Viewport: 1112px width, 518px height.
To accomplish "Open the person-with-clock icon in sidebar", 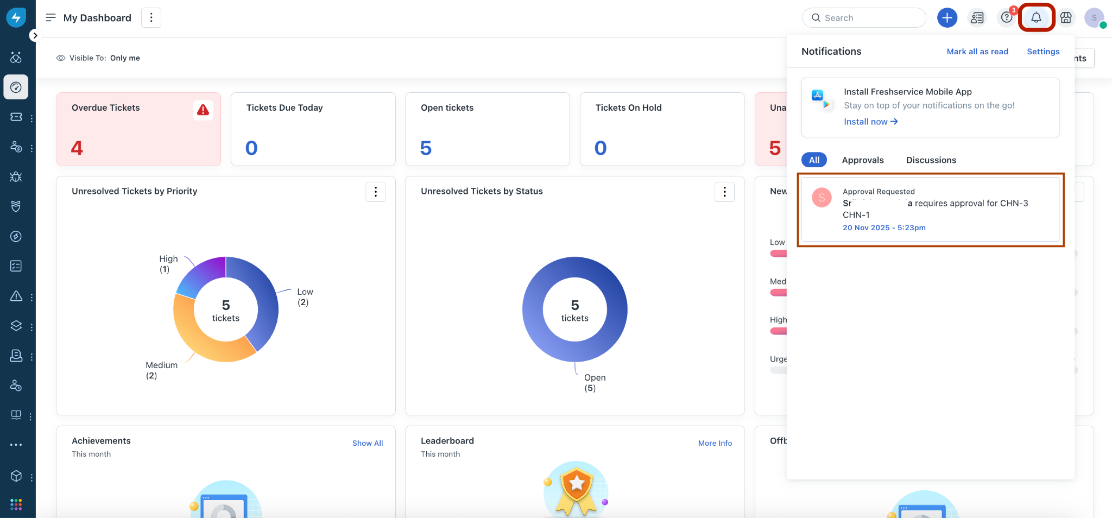I will (16, 386).
